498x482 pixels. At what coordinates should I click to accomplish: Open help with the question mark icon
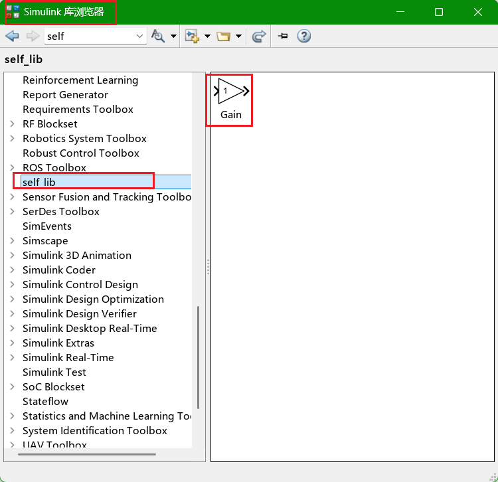click(x=304, y=36)
